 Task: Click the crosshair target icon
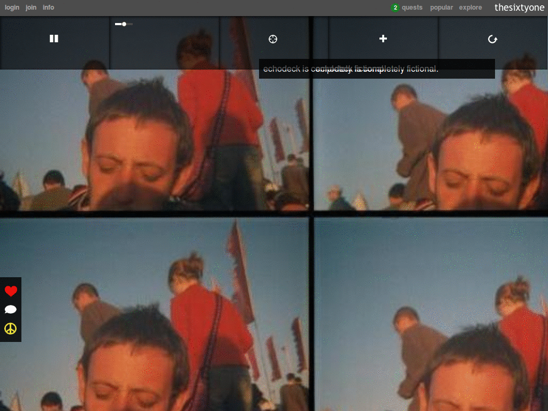pyautogui.click(x=273, y=39)
